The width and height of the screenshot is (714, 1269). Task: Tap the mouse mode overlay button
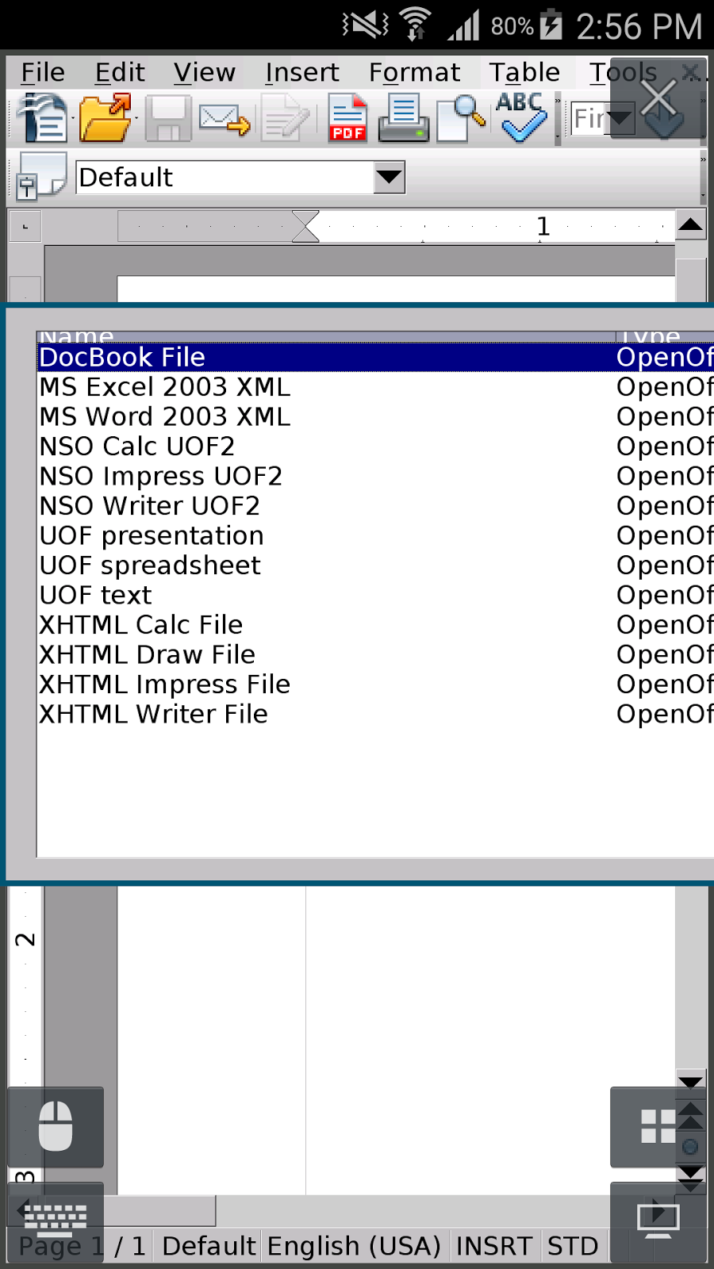56,1127
